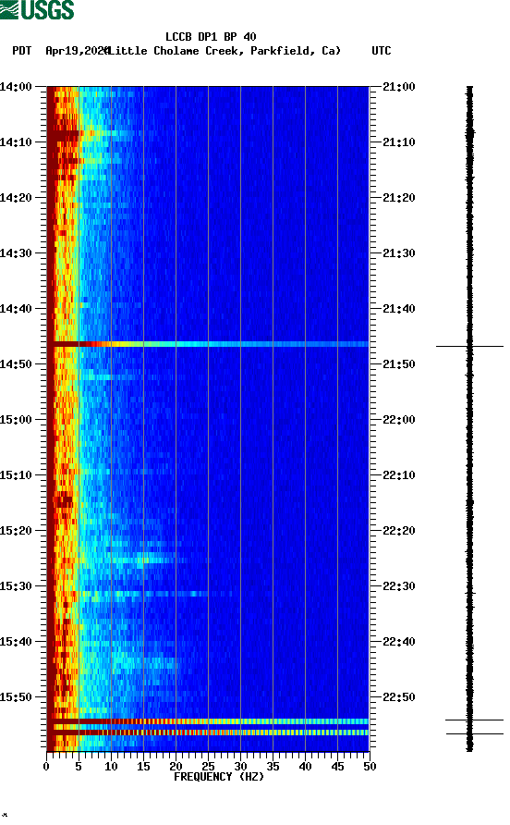Click the 21:40 UTC time label
The width and height of the screenshot is (510, 825).
pyautogui.click(x=399, y=309)
